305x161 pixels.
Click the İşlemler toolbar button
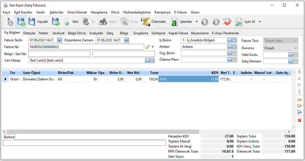coord(182,22)
